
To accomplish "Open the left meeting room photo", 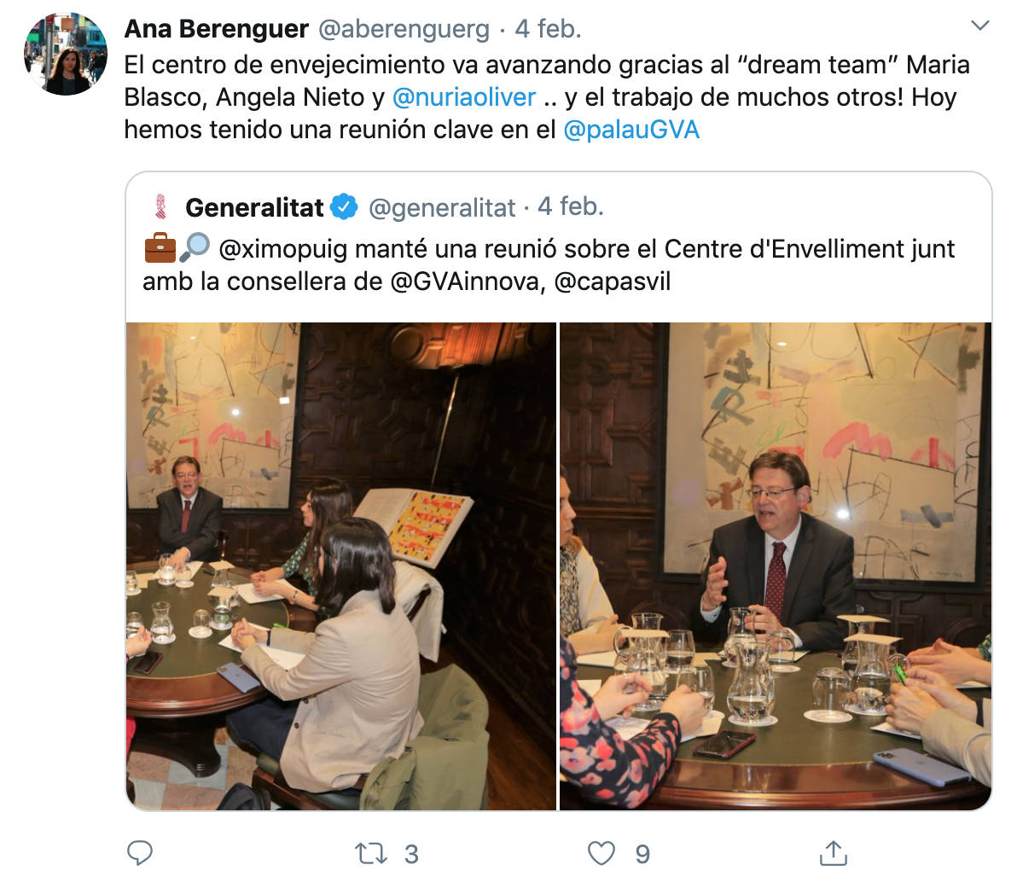I will (x=341, y=566).
